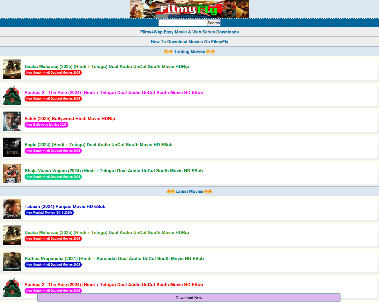The image size is (379, 303).
Task: Open Pushpa 2 poster in Latest Movies
Action: tap(12, 287)
